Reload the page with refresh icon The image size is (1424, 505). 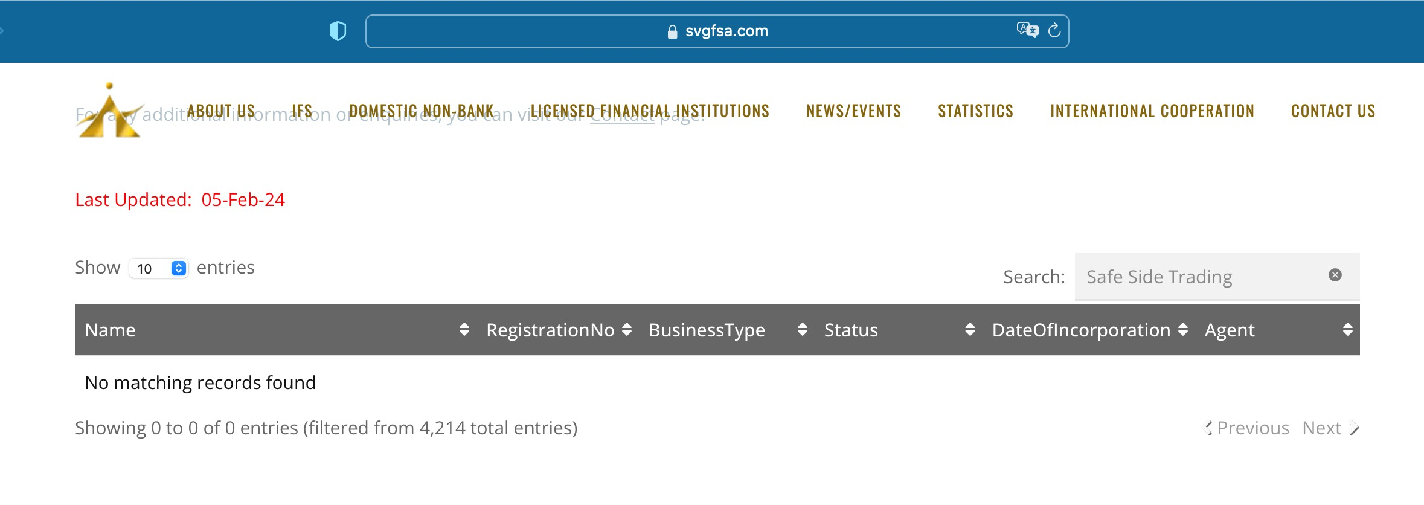click(1054, 31)
